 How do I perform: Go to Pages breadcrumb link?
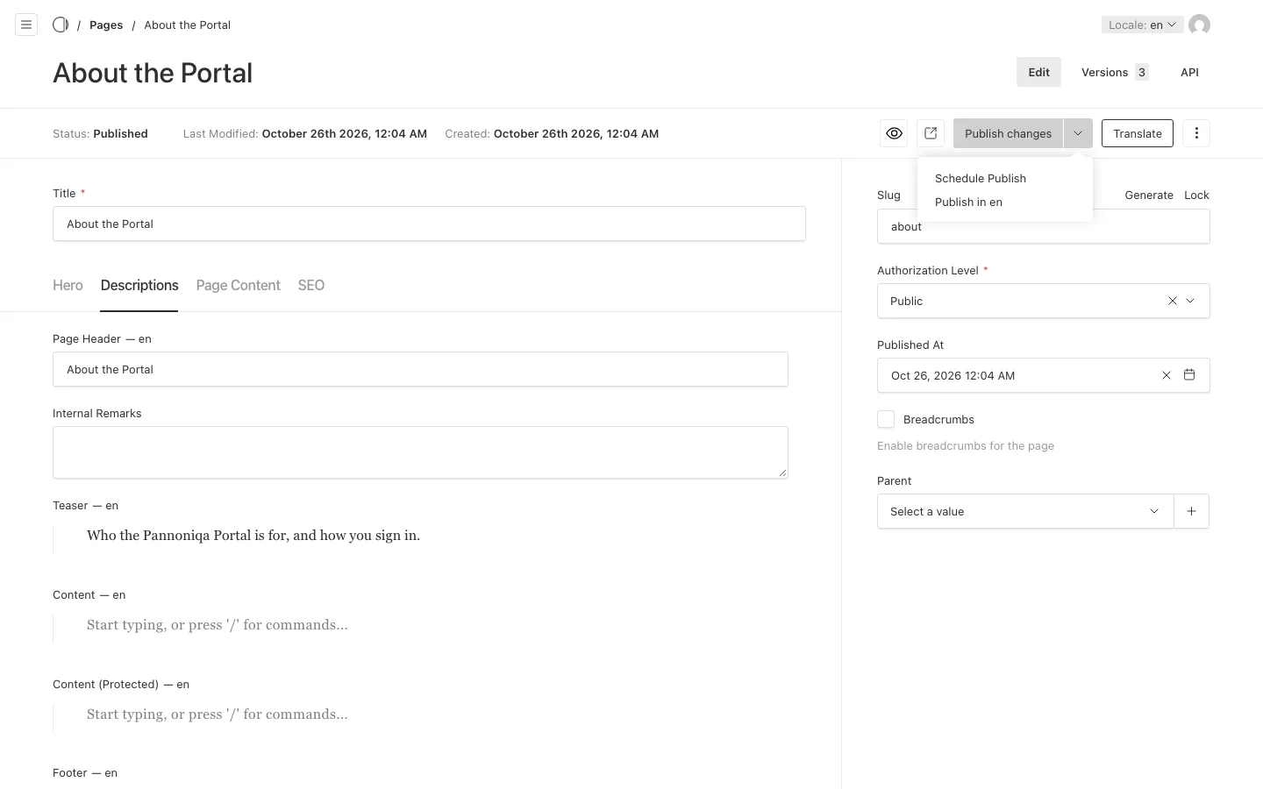[106, 25]
